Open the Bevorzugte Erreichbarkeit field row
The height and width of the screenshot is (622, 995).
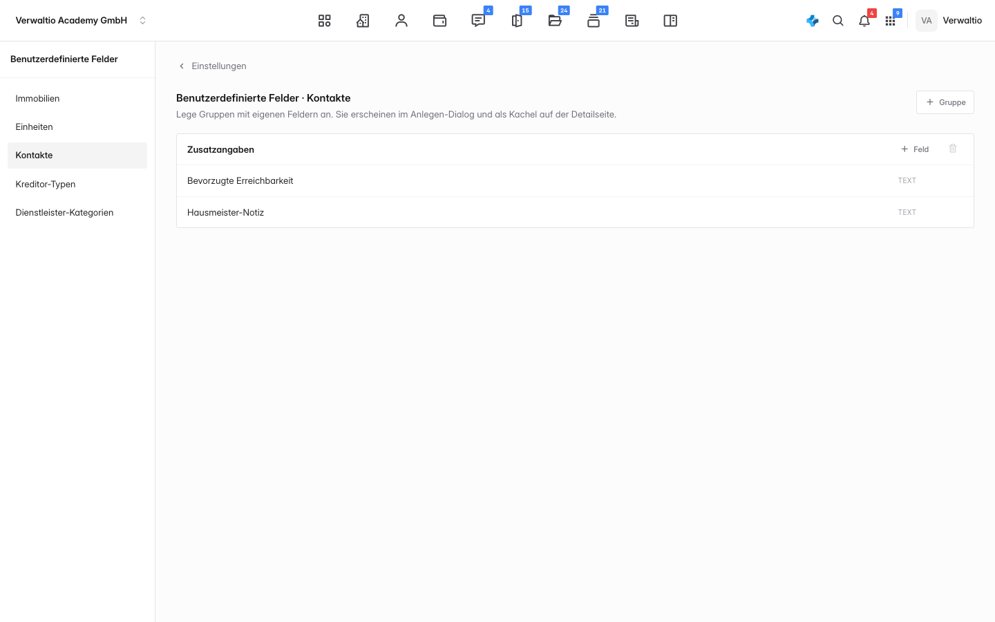tap(575, 180)
